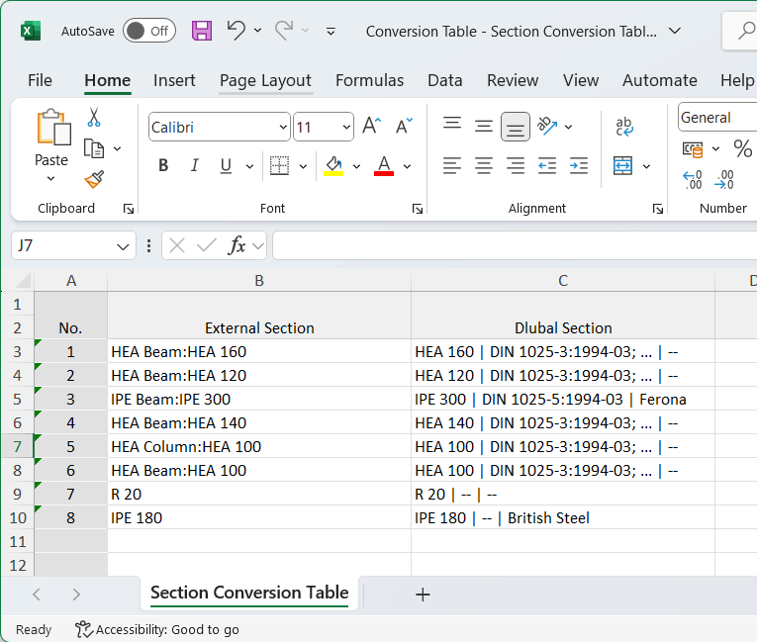
Task: Open the font color dropdown arrow
Action: pos(407,166)
